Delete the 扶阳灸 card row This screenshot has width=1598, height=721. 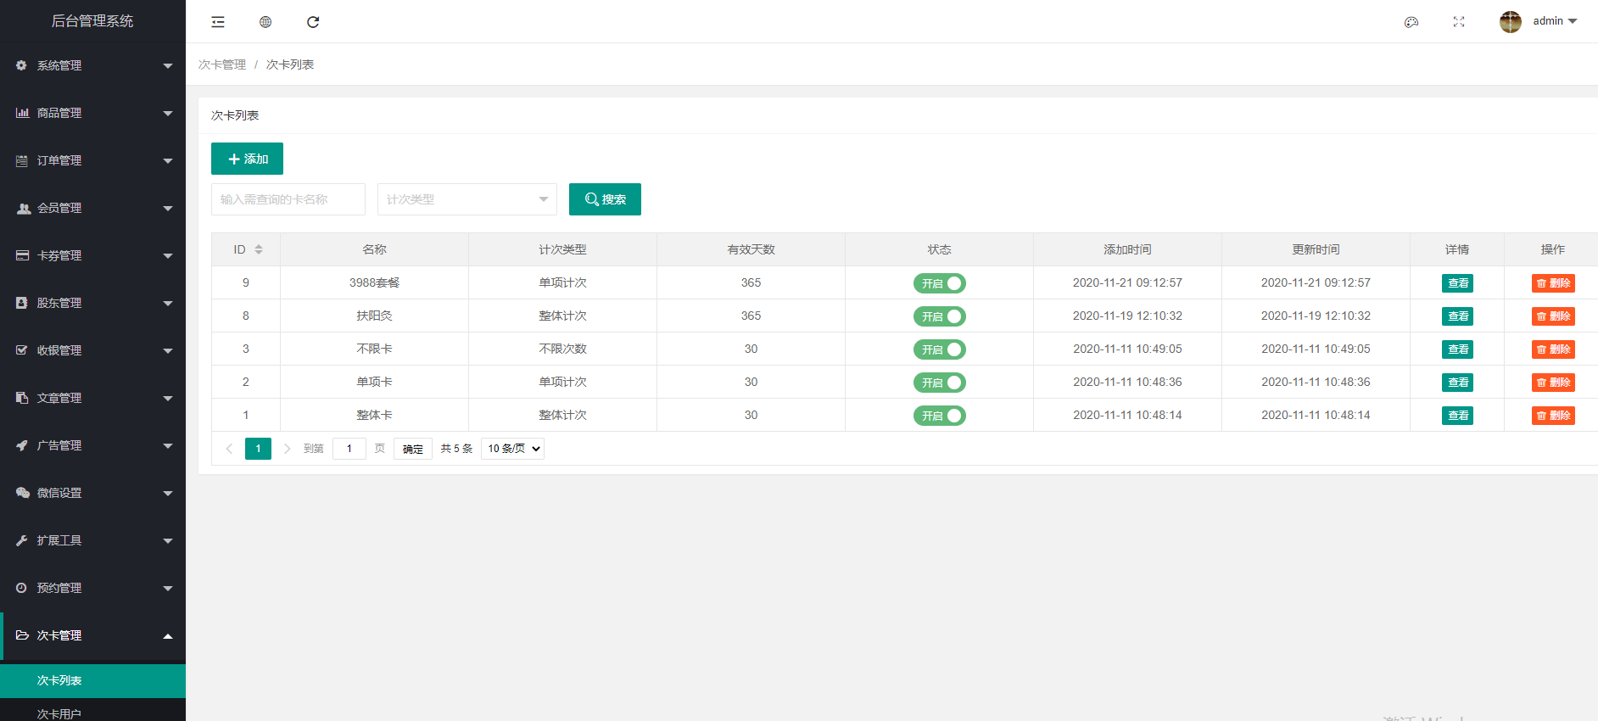click(1553, 316)
